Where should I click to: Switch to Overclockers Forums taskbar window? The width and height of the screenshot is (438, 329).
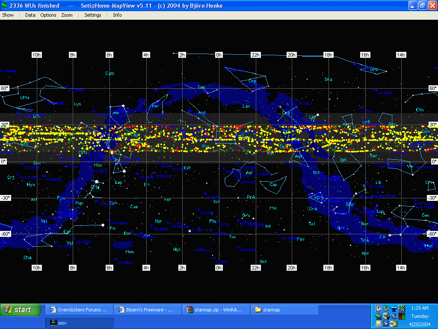coord(79,310)
